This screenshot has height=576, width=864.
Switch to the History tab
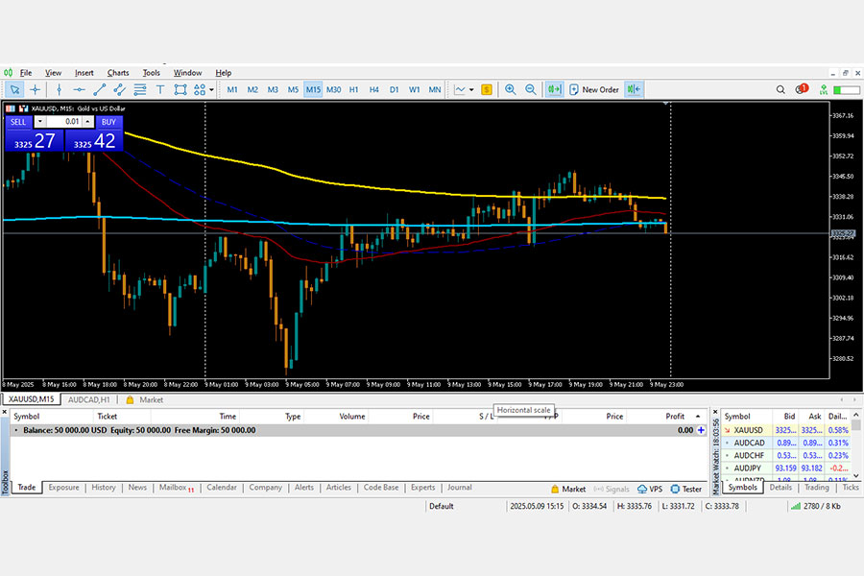(104, 488)
